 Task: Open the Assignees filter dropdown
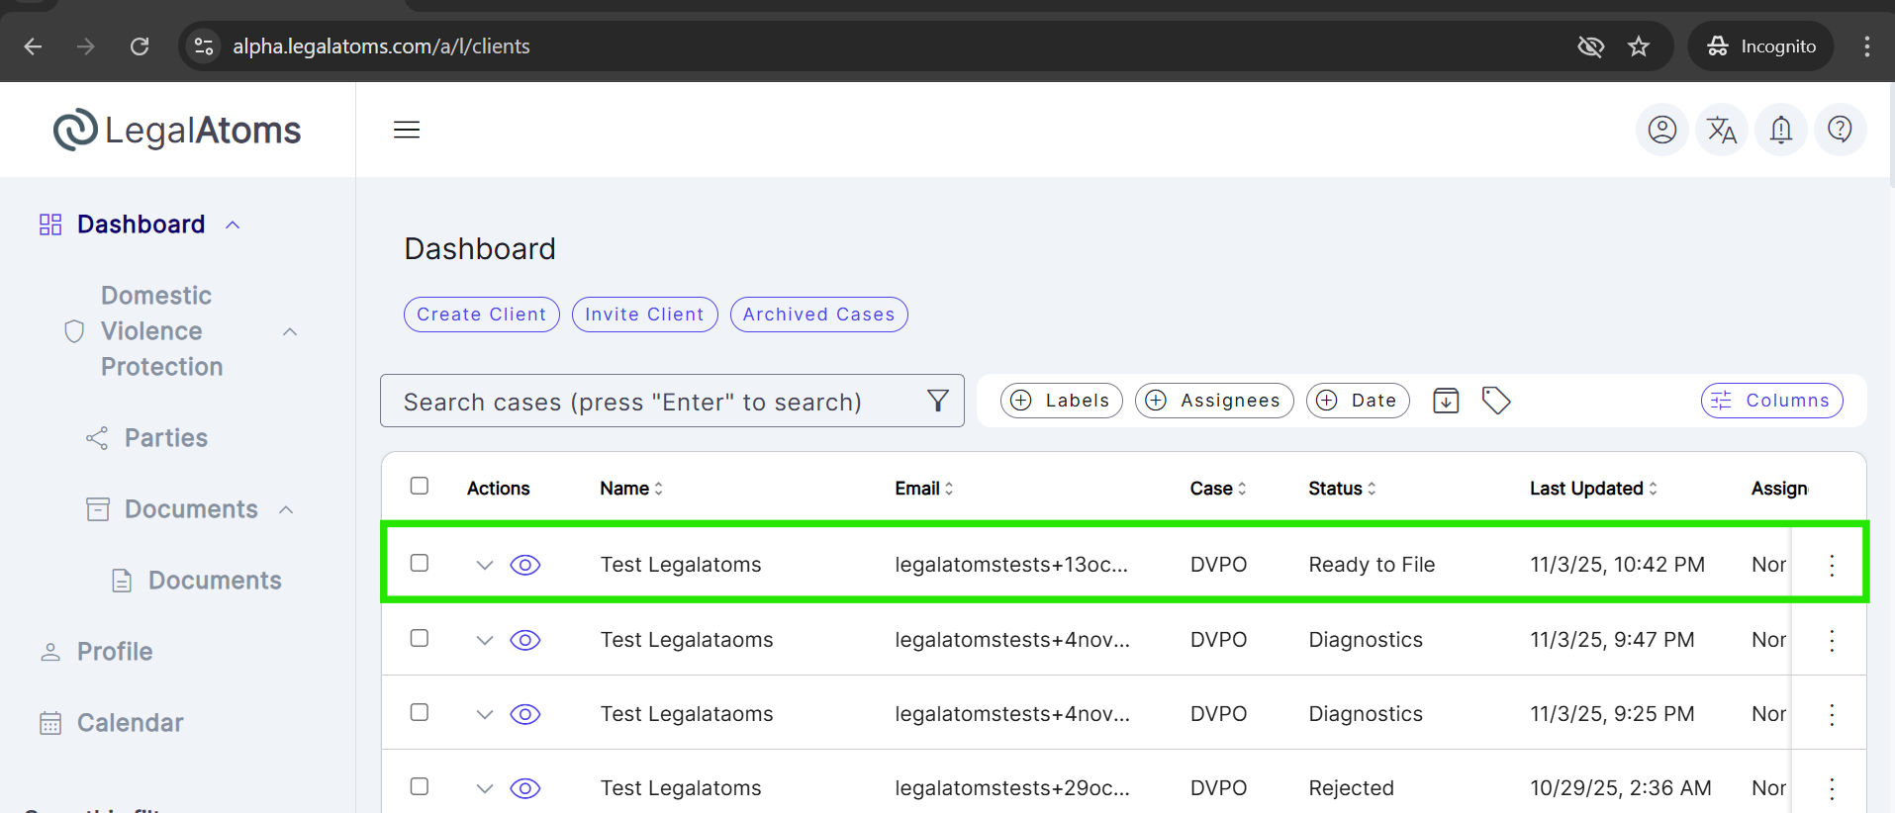[1214, 401]
